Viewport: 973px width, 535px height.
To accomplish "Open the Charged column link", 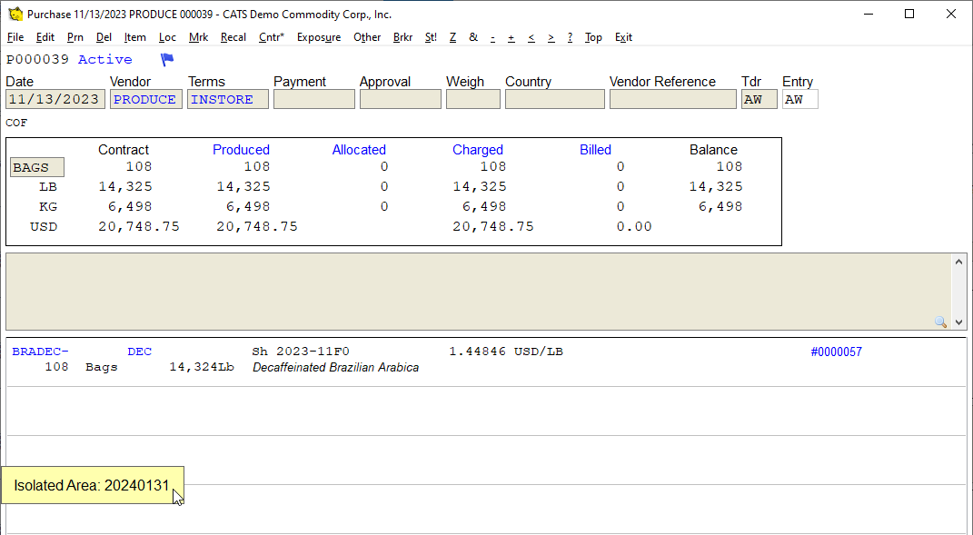I will [477, 150].
